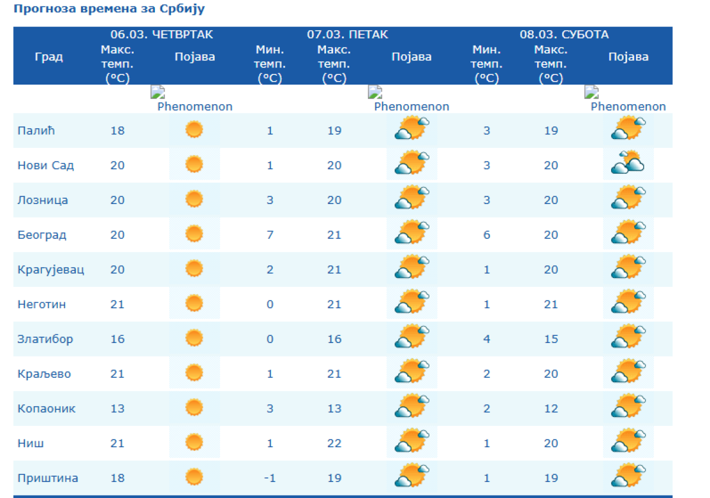
Task: Select the 08.03. СУБОТА column header
Action: click(x=564, y=34)
